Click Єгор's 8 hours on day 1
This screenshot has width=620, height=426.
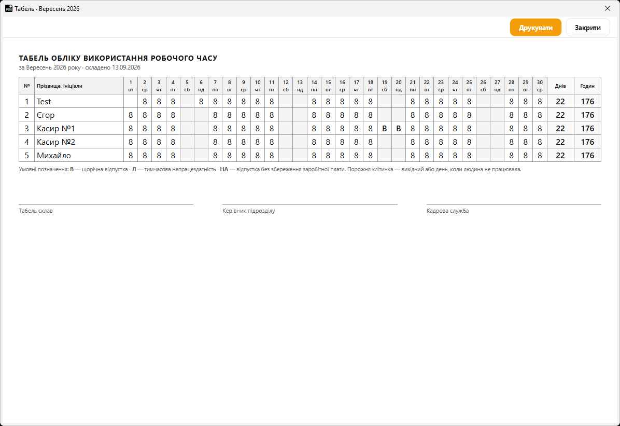[131, 115]
